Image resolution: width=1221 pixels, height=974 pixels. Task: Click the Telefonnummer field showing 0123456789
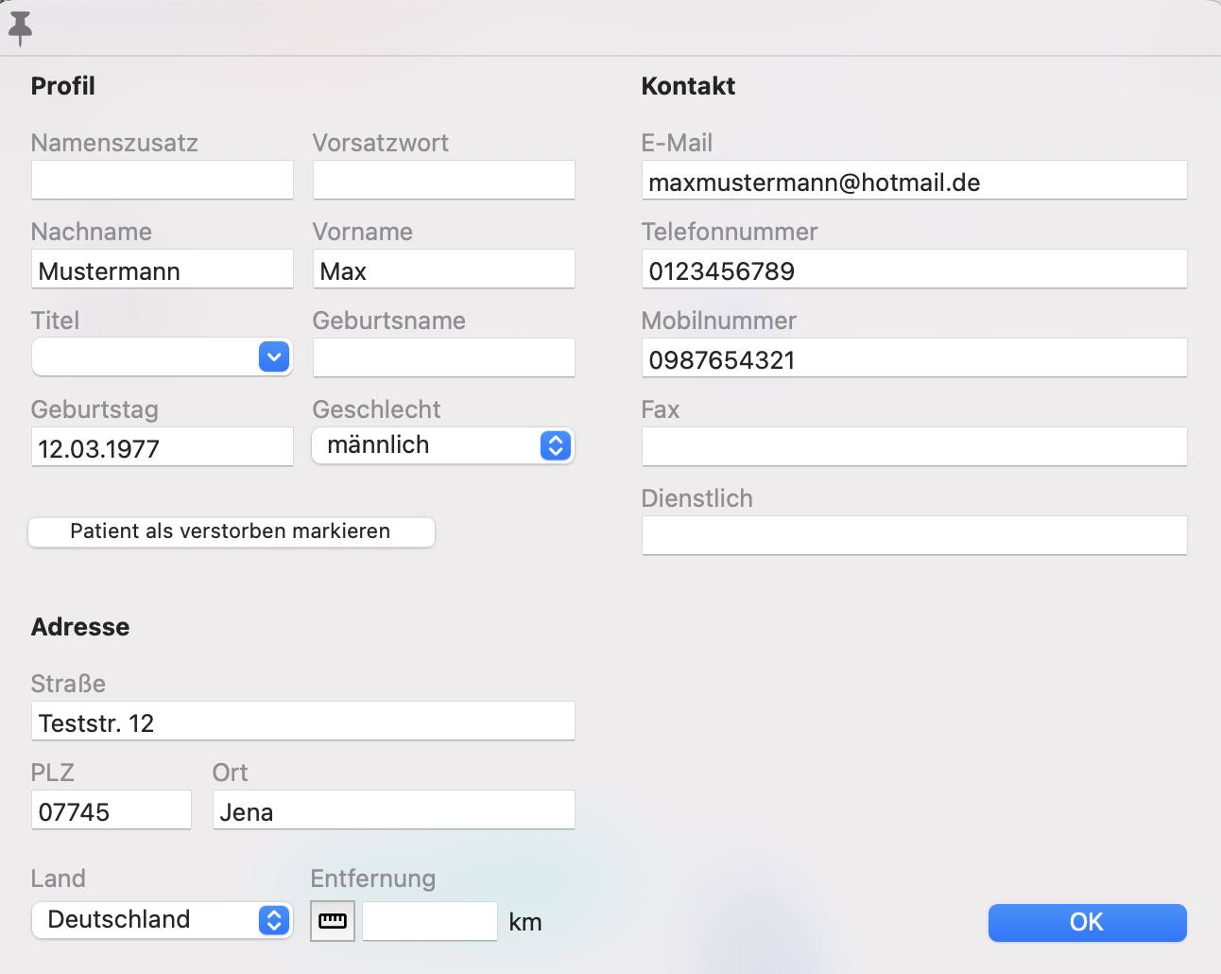click(x=914, y=270)
